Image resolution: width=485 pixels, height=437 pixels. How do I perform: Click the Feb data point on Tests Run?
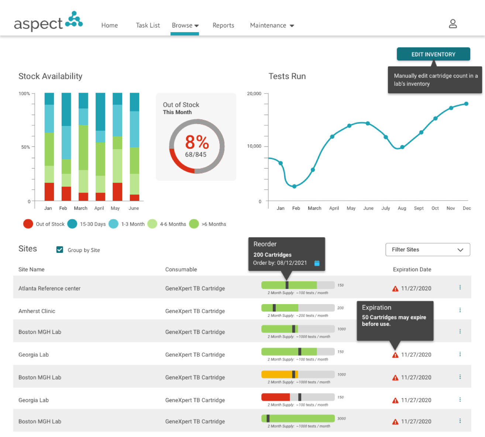(x=294, y=186)
